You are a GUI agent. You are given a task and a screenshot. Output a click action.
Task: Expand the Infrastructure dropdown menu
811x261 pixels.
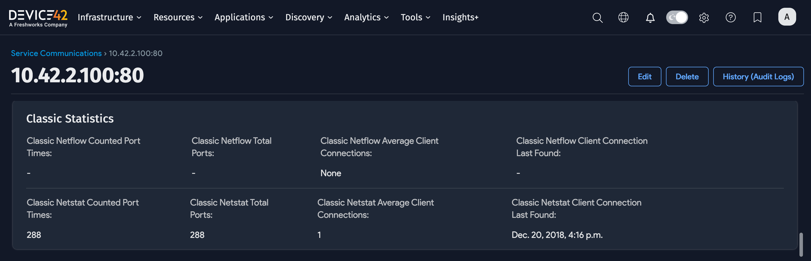[109, 18]
